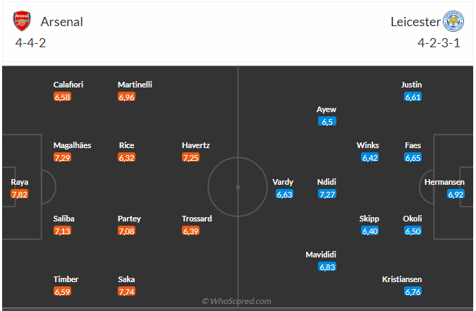Select Raya's 7,82 rating badge
The height and width of the screenshot is (311, 476).
(x=20, y=194)
